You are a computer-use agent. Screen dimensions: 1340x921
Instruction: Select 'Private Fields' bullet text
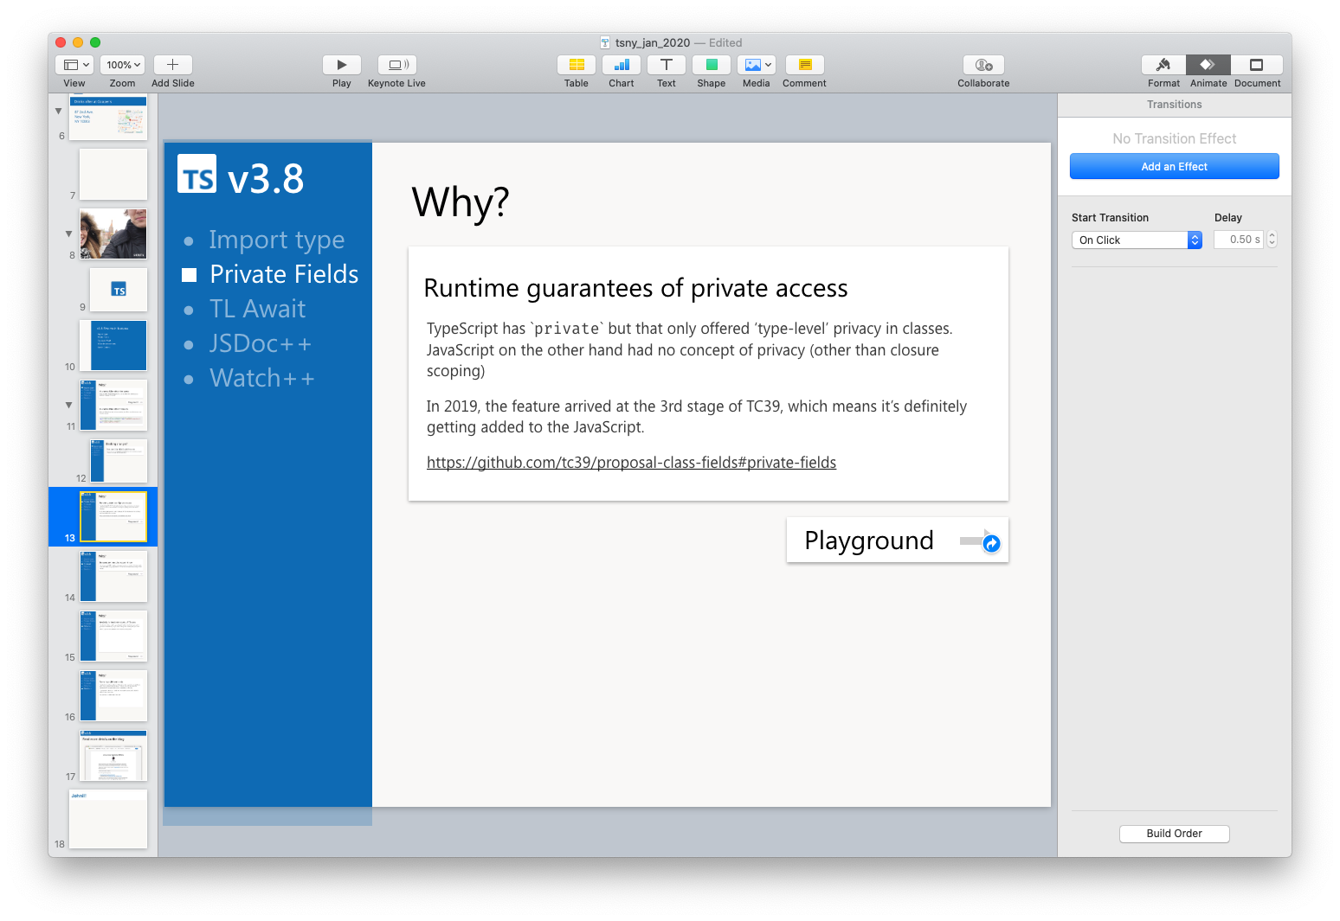tap(284, 274)
